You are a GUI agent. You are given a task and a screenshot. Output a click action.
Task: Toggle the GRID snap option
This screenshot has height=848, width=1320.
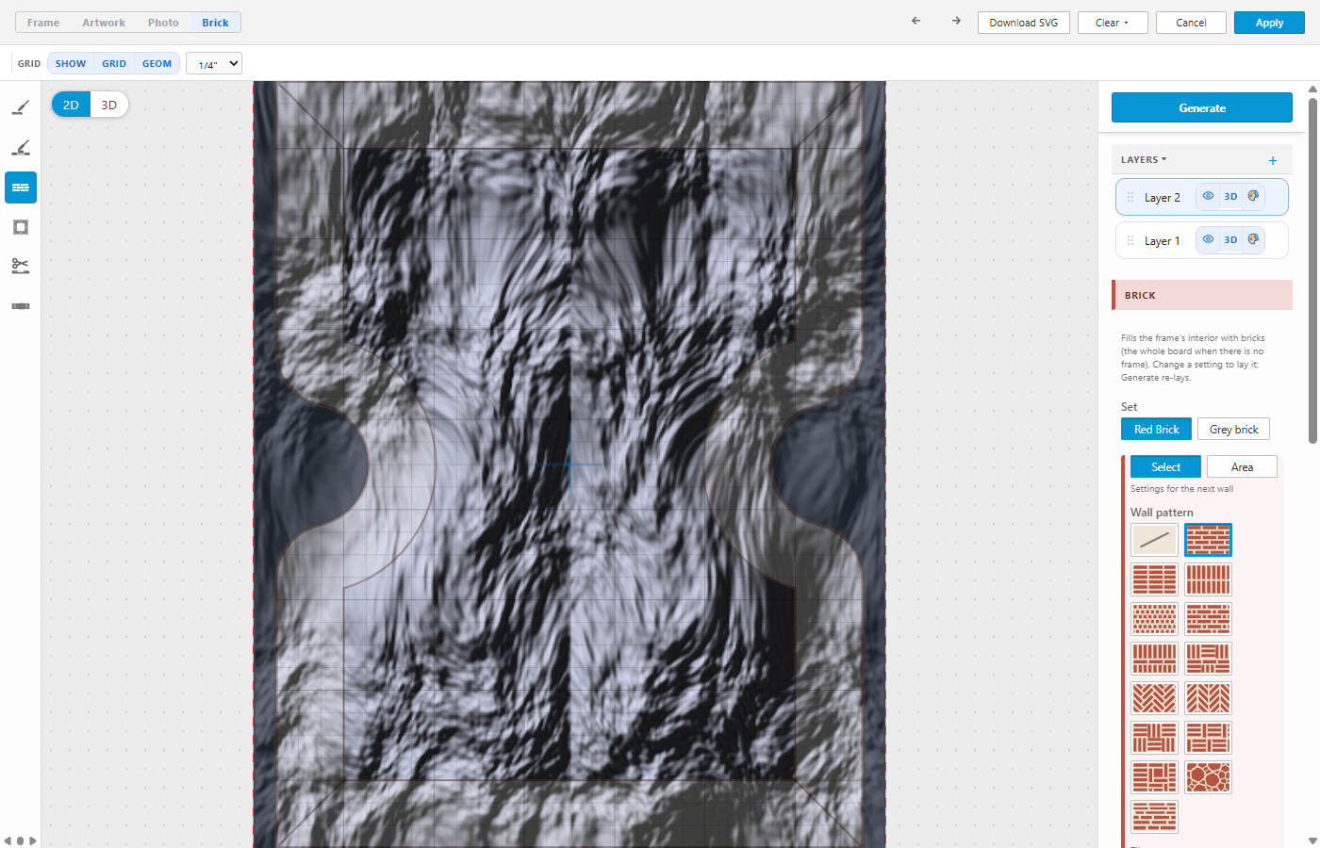[x=114, y=64]
